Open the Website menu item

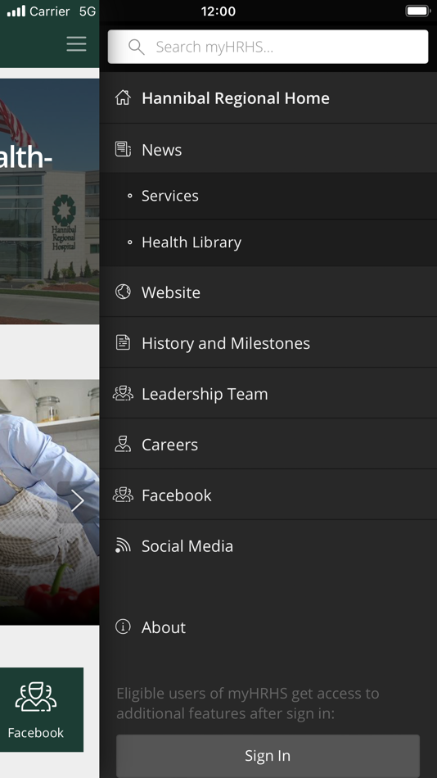268,292
